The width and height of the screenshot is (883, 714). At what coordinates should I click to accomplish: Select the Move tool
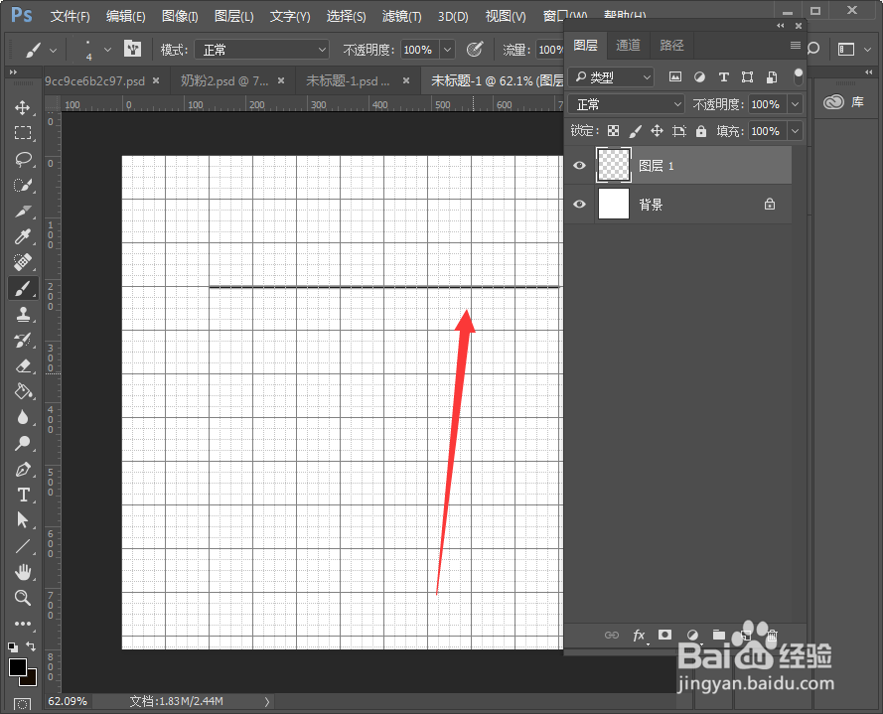click(23, 107)
